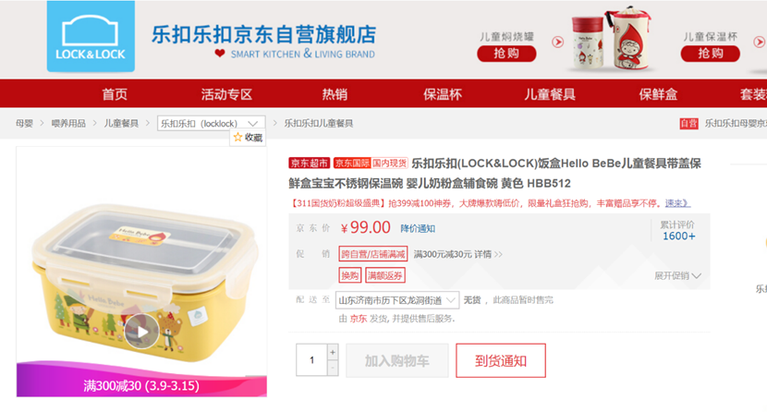This screenshot has width=767, height=412.
Task: Expand promotions via 展开促销
Action: 677,275
